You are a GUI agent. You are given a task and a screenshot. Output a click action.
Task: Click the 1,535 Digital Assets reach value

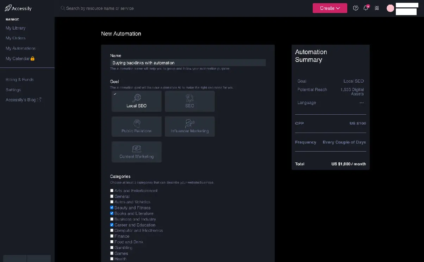(x=352, y=92)
